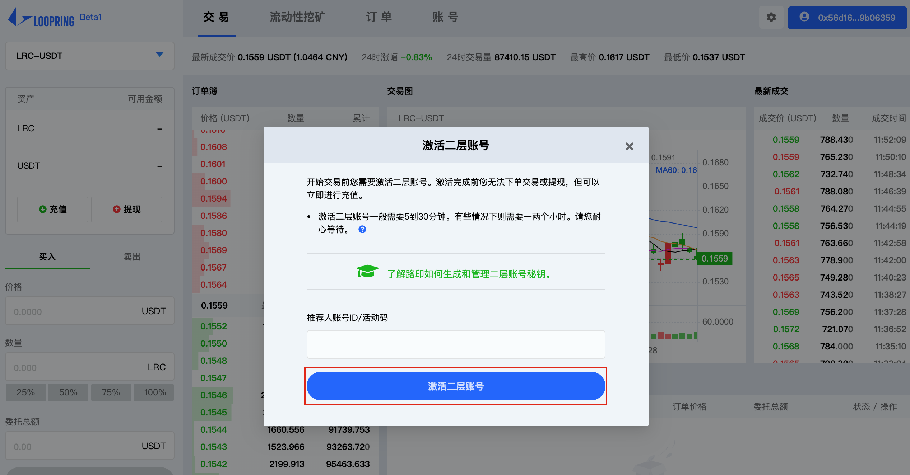Viewport: 910px width, 475px height.
Task: Click the graduation cap icon
Action: 367,272
